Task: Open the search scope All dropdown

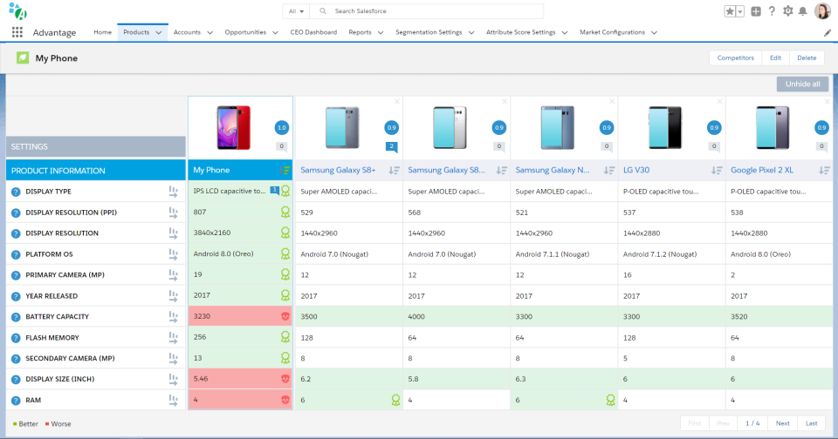Action: (x=297, y=11)
